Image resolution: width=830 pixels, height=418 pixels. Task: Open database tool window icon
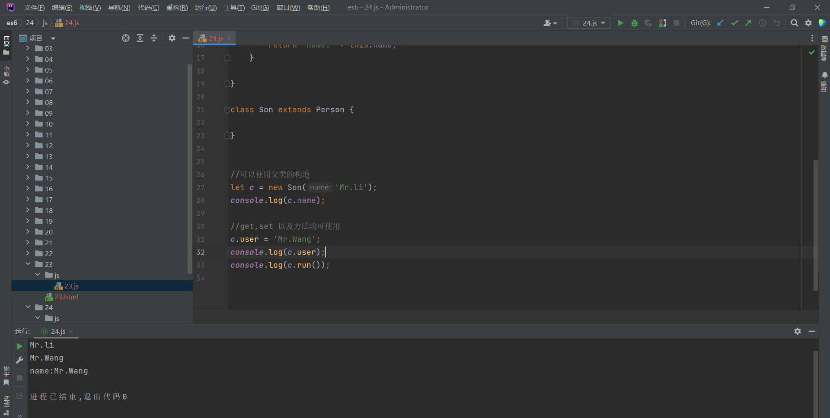[x=824, y=39]
